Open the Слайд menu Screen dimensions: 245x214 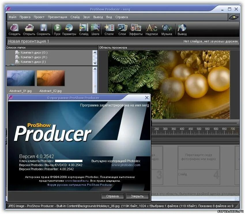coord(75,17)
